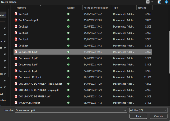
Task: Click the PDF icon of FACTURA ELKIN.pdf
Action: click(16, 103)
